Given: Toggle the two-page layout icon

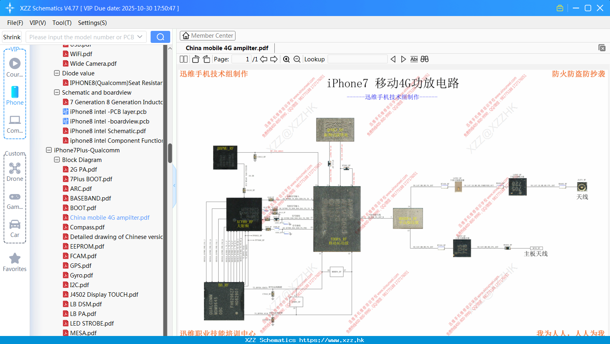Looking at the screenshot, I should point(183,59).
